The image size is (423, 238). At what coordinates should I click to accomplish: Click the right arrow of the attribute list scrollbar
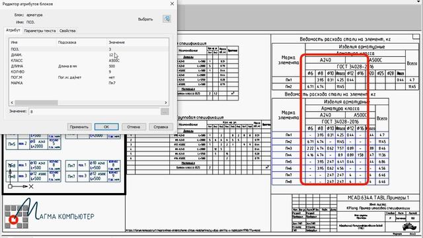pyautogui.click(x=166, y=102)
